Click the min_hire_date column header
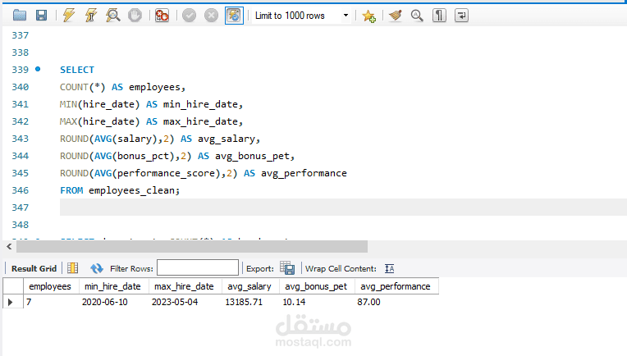Viewport: 627px width, 356px height. pos(112,286)
